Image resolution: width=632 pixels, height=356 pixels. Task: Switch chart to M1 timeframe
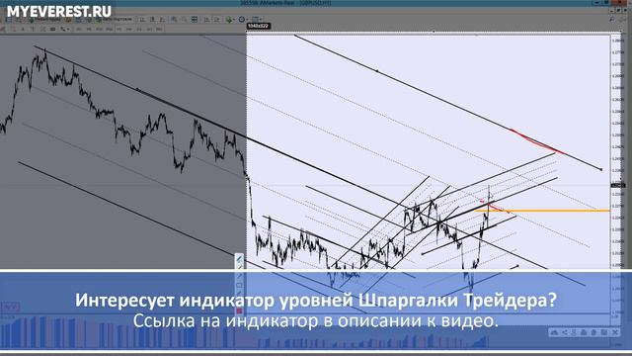click(x=78, y=29)
